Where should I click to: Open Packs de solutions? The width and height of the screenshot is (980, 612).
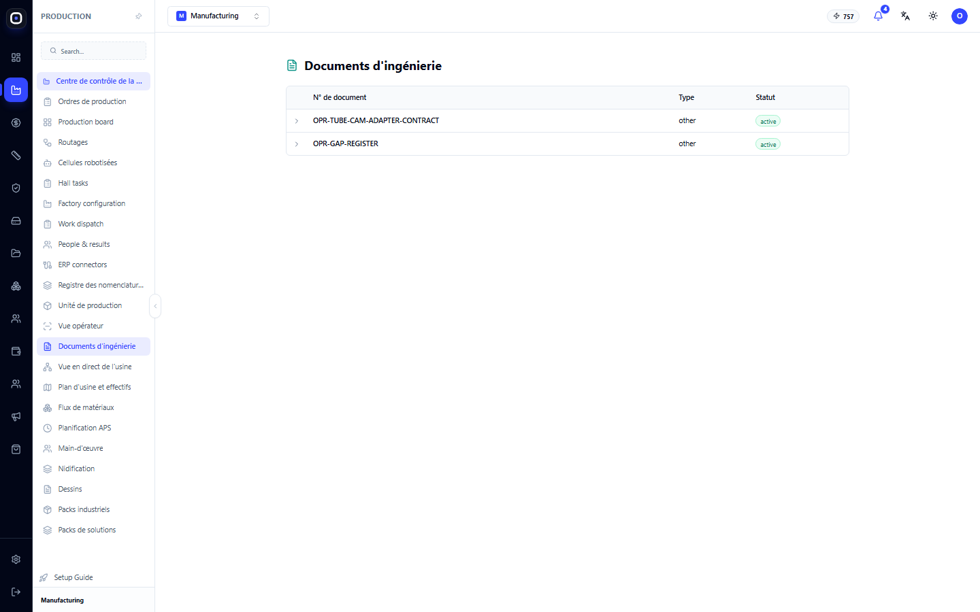[x=93, y=530]
